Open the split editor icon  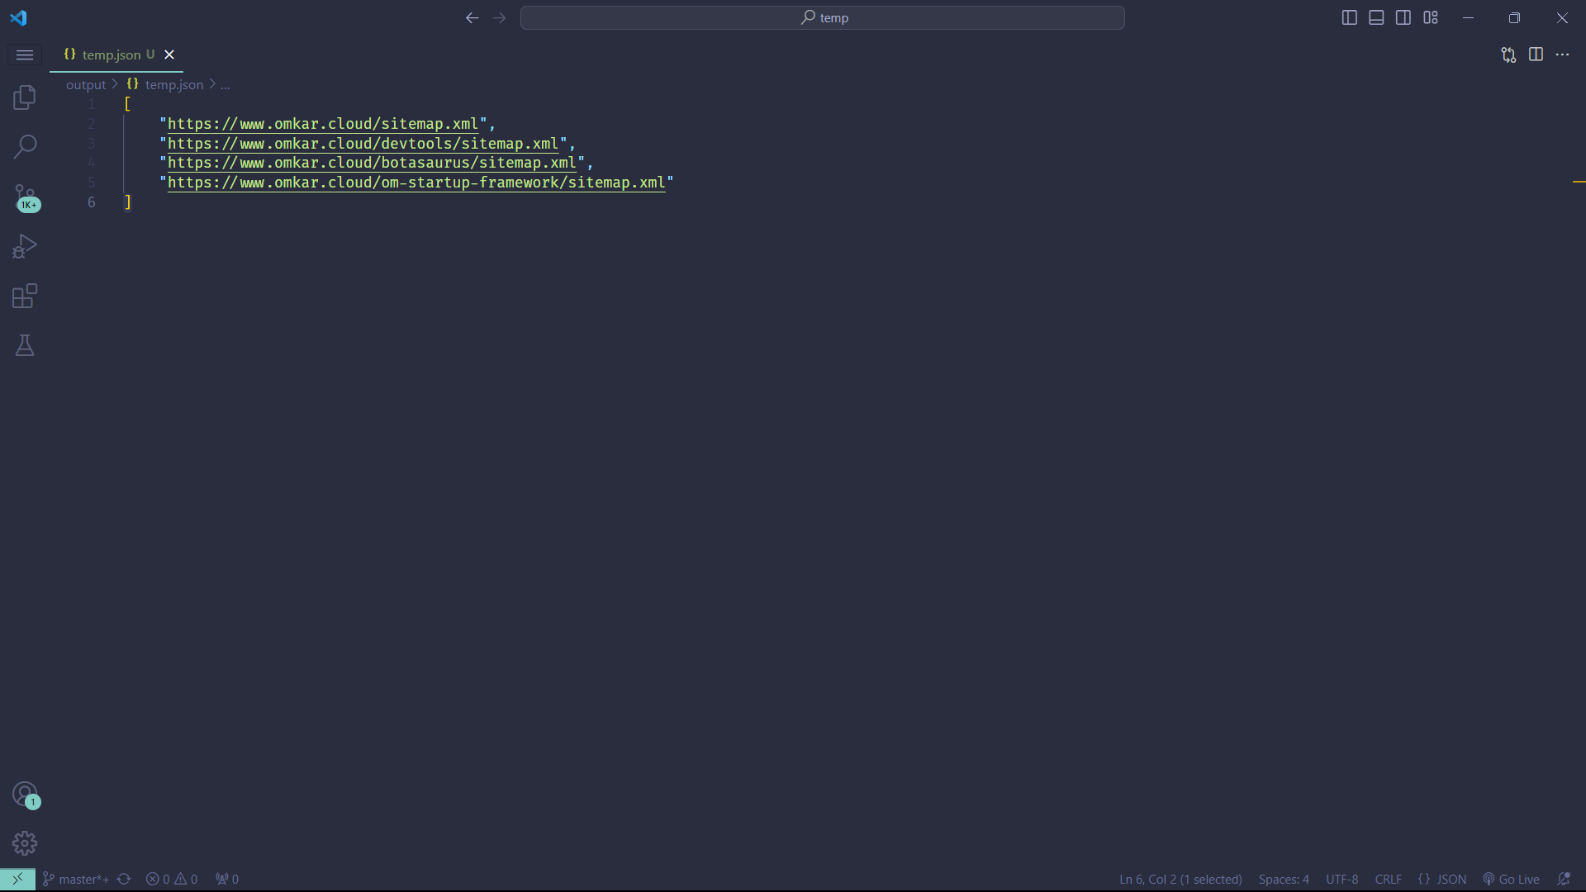(x=1536, y=55)
